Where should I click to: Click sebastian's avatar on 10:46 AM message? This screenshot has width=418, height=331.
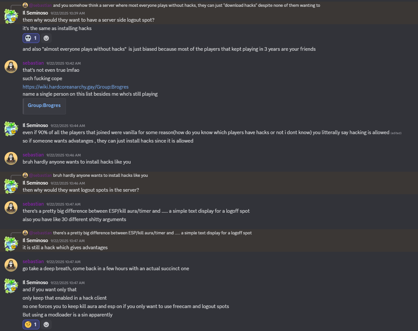pos(11,158)
